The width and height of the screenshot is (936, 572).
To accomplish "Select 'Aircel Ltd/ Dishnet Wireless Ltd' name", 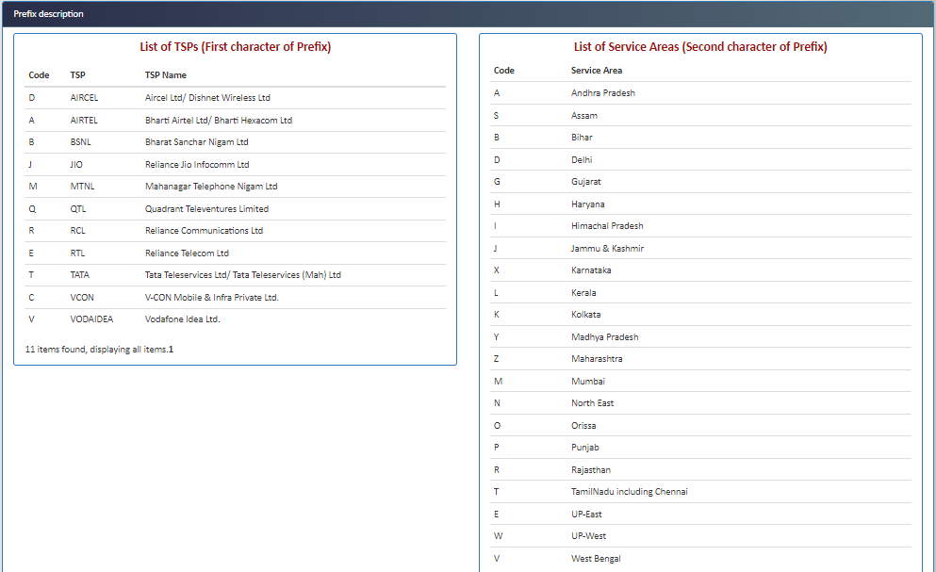I will pyautogui.click(x=207, y=98).
